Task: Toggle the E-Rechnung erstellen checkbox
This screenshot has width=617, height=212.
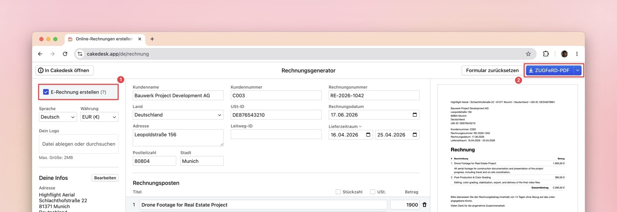Action: click(x=46, y=92)
